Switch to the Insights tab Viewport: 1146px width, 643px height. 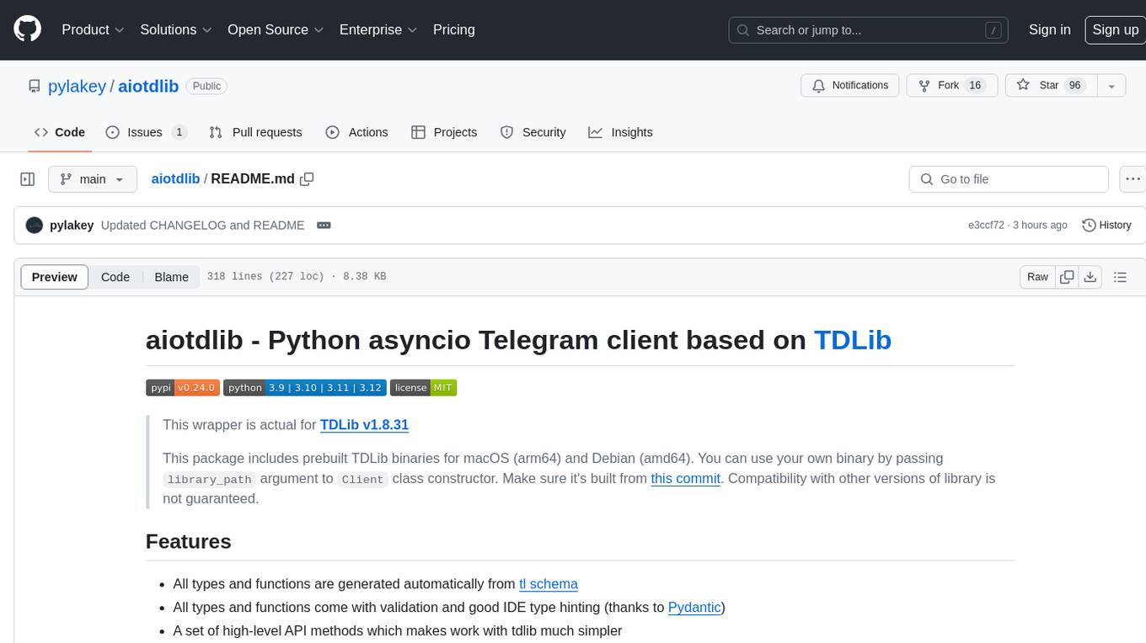click(620, 132)
